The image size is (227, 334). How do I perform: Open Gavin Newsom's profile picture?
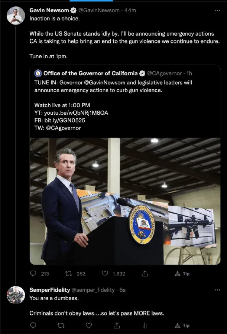click(16, 16)
